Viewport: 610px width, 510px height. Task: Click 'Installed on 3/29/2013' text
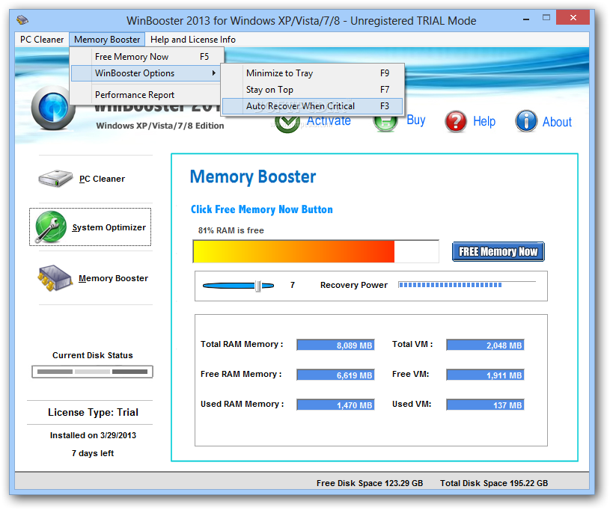point(93,435)
